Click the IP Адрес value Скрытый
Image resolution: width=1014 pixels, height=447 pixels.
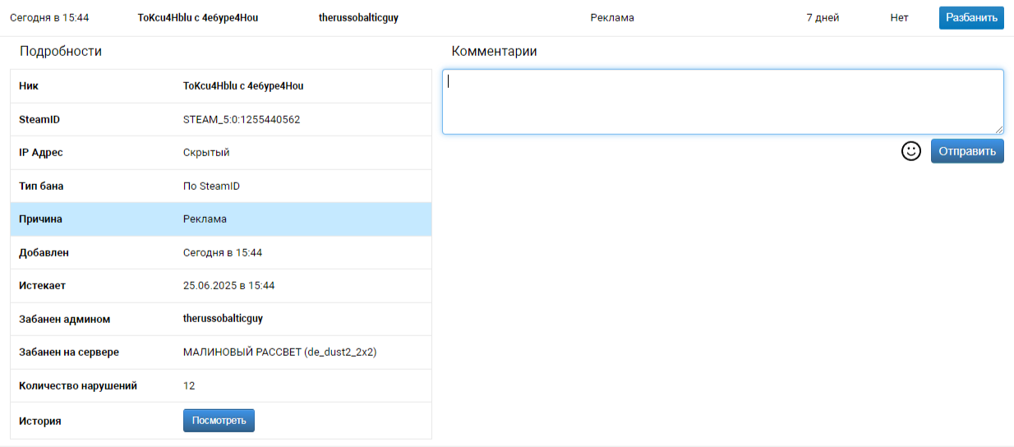[206, 152]
